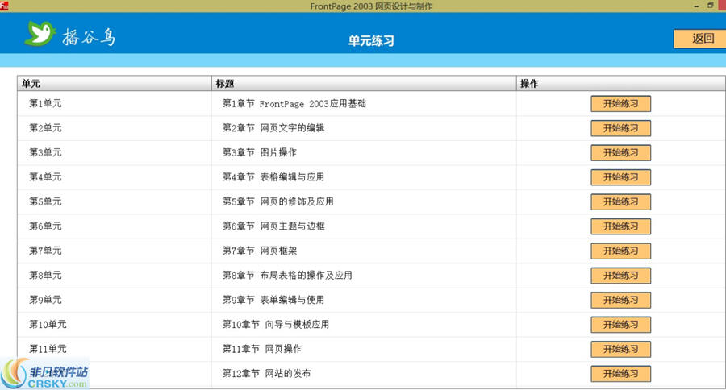This screenshot has width=726, height=390.
Task: Click title 第1章节 FrontPage 2003应用基础
Action: (x=294, y=103)
